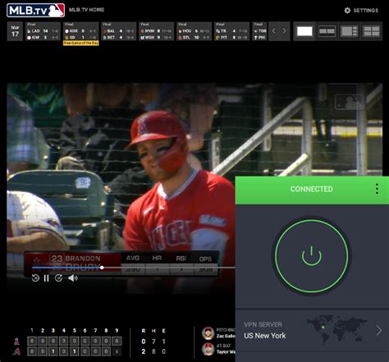Click Angels 1st inning score box
The image size is (389, 362).
[32, 341]
